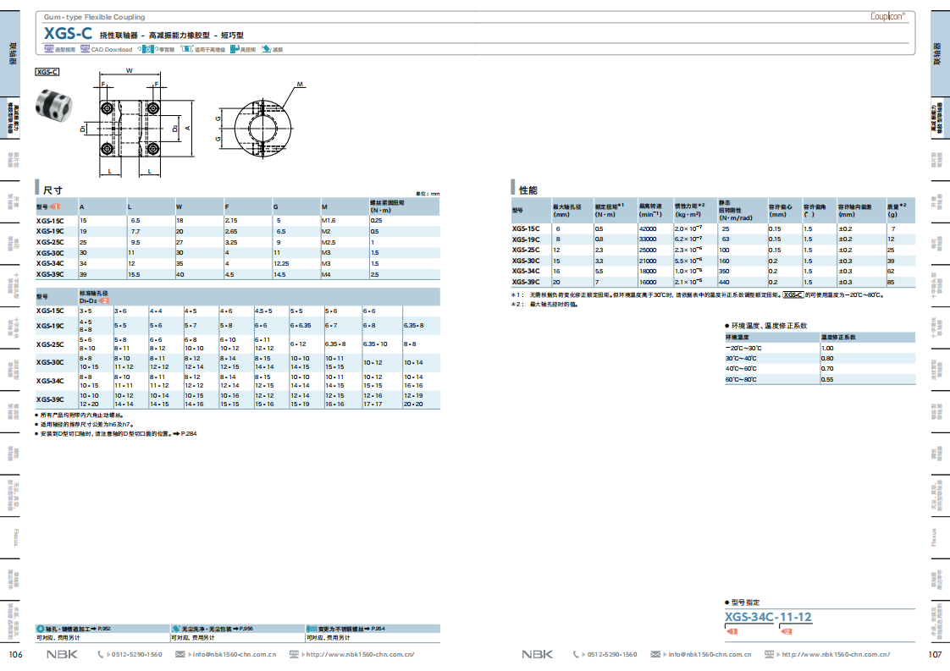Open the P.952 page reference link
Viewport: 950px width, 671px height.
coord(103,630)
